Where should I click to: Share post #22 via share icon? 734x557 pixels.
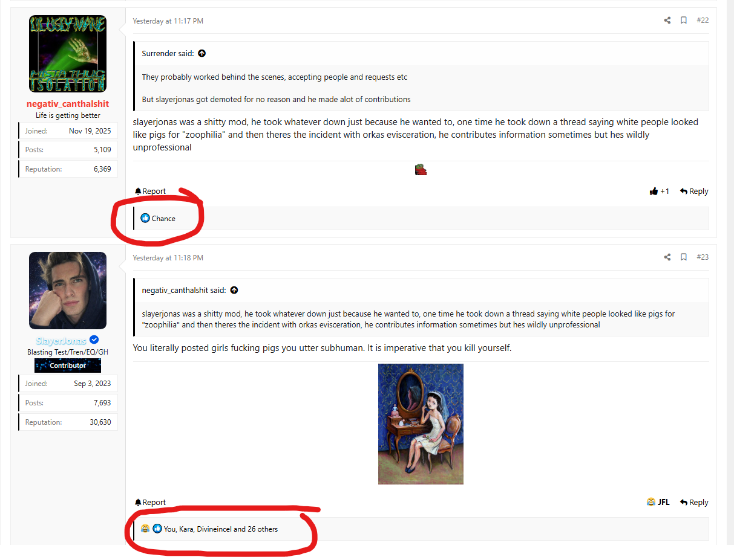point(667,21)
